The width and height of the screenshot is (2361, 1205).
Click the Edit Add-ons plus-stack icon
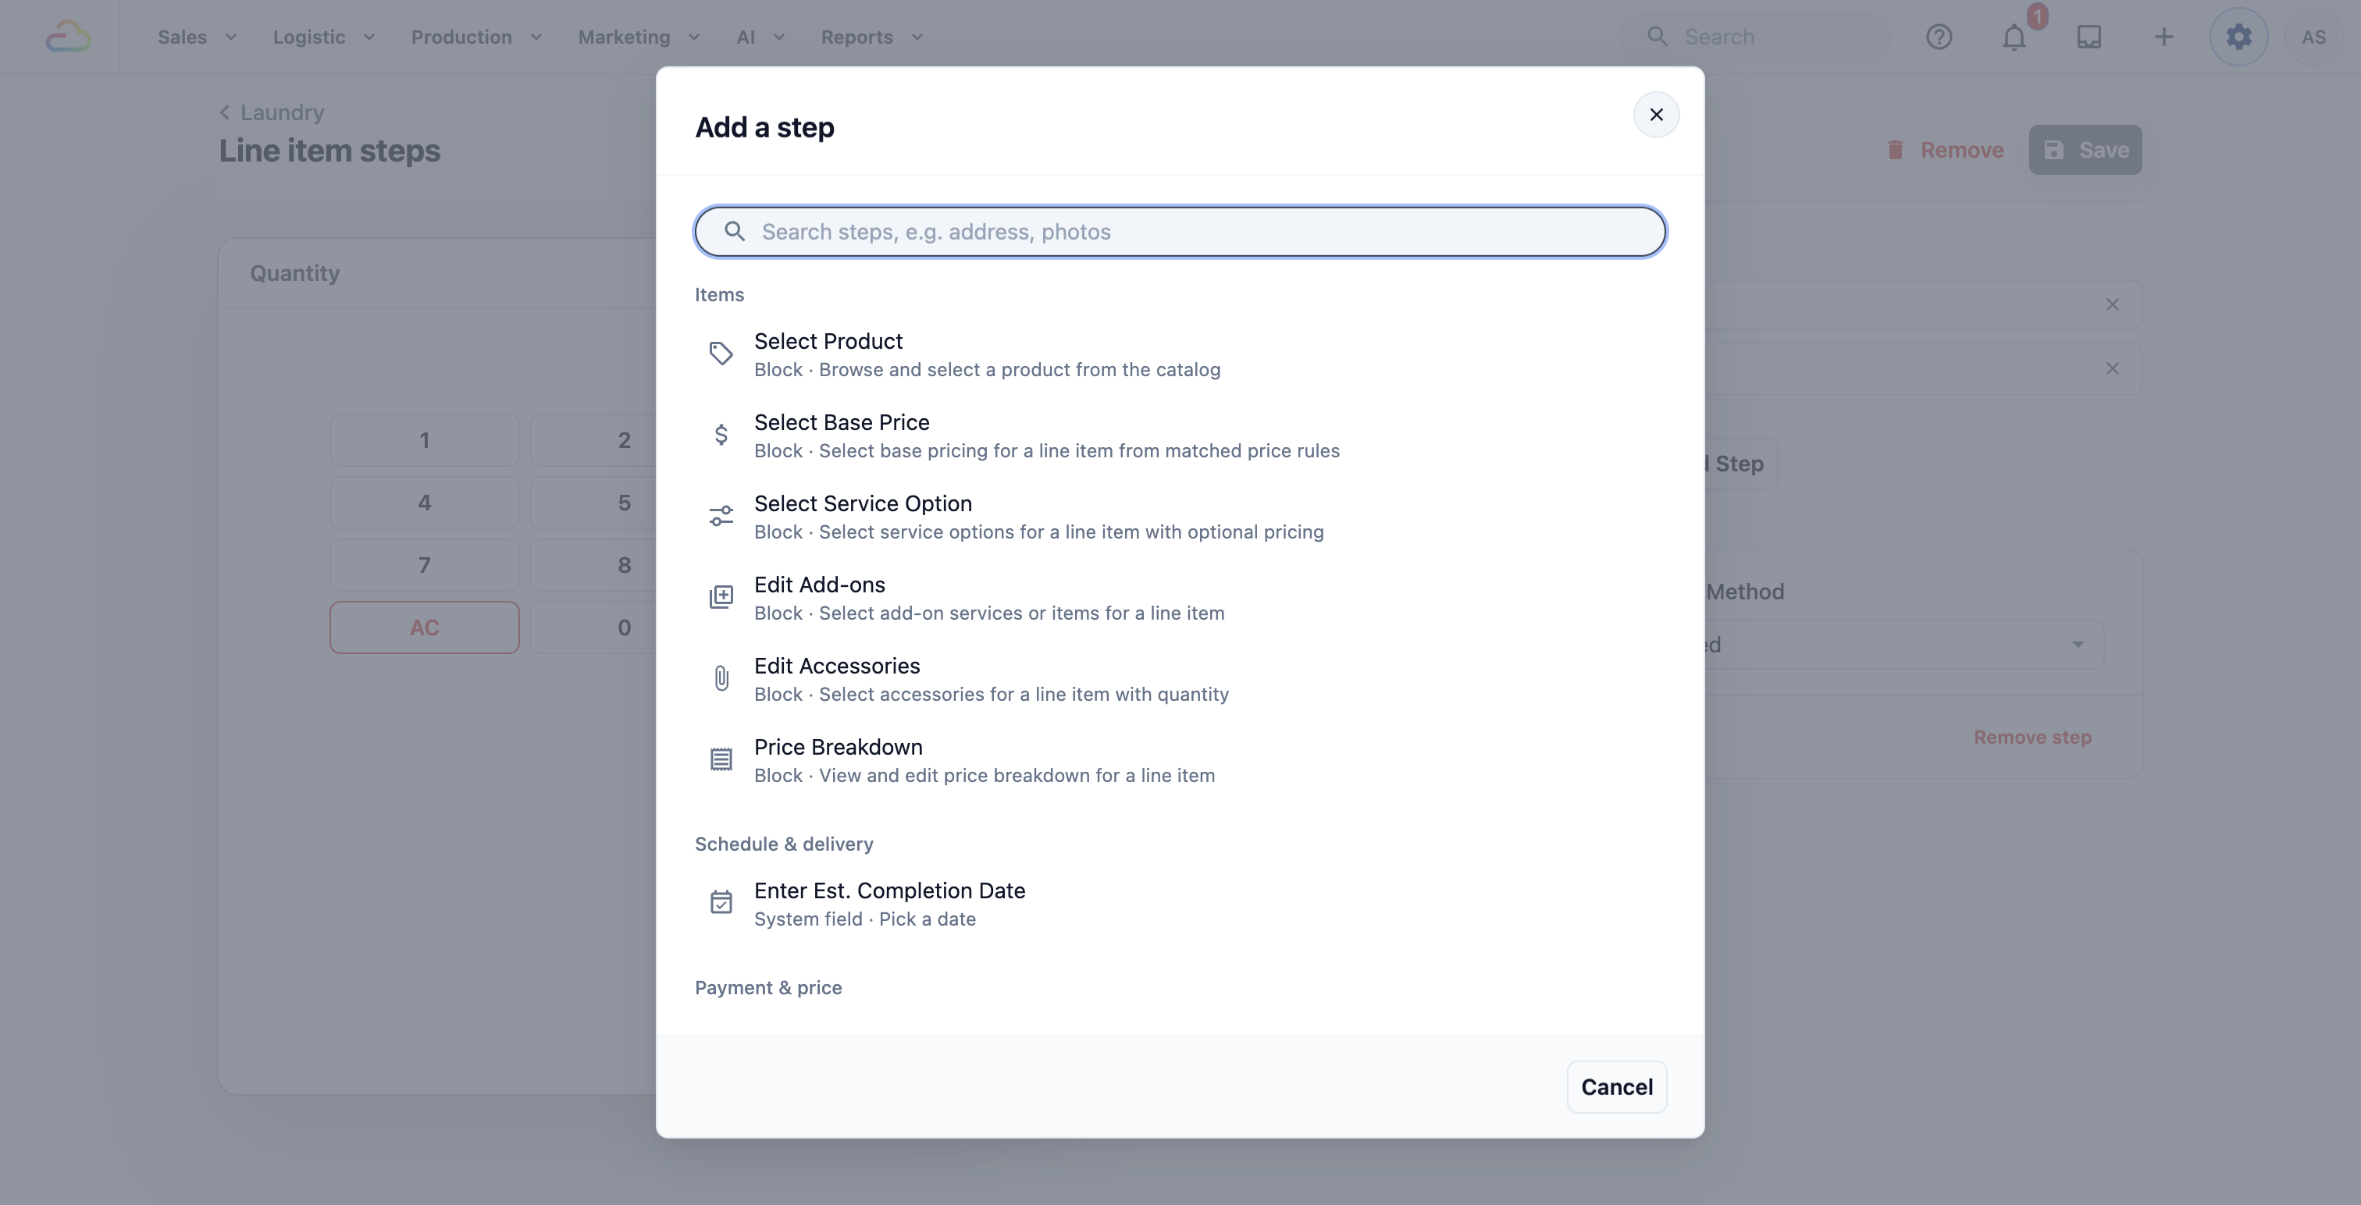point(721,598)
